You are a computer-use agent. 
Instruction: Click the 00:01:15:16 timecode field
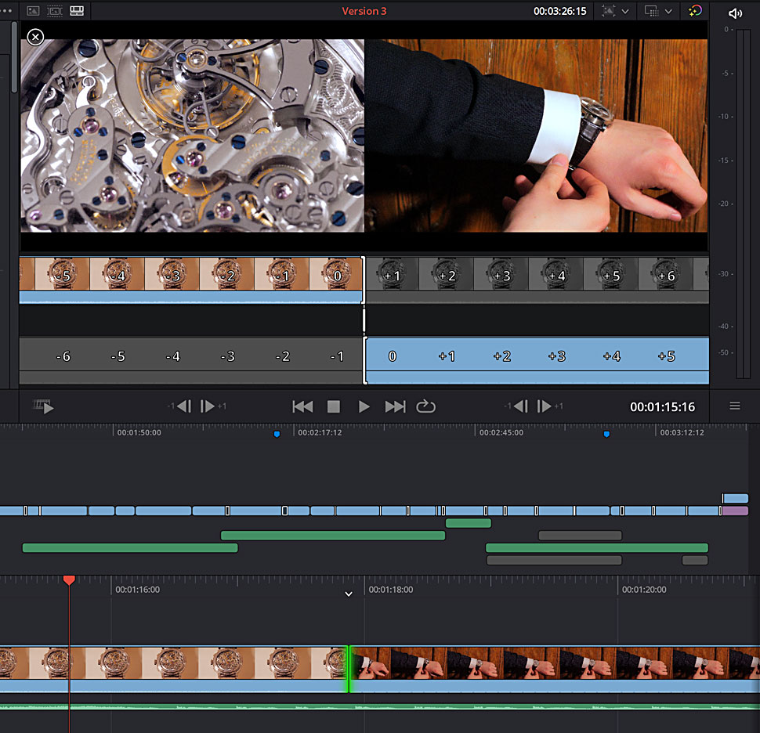[662, 407]
